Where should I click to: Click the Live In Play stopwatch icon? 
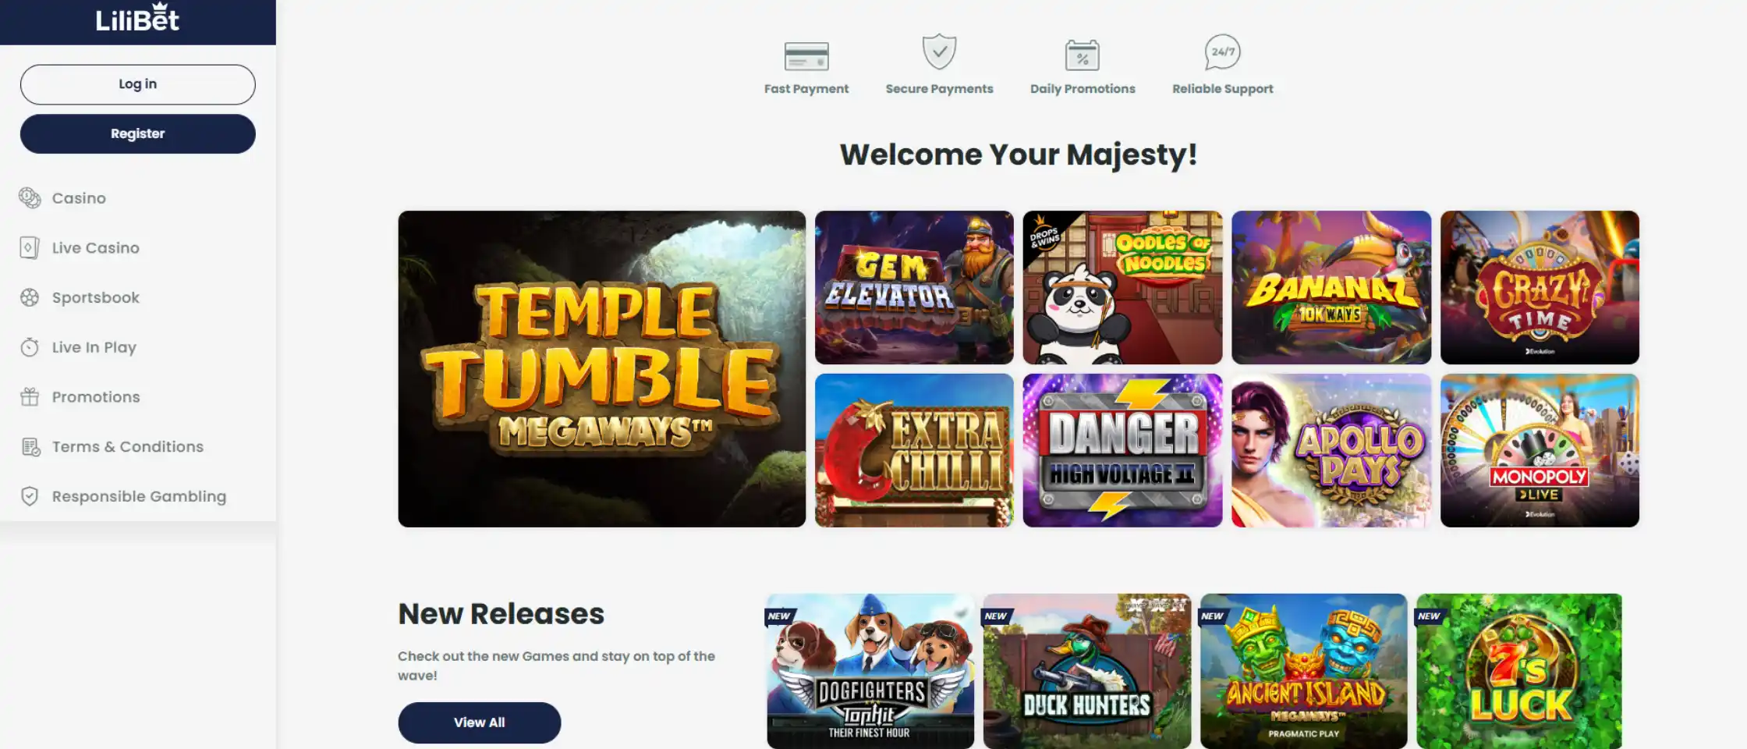30,347
